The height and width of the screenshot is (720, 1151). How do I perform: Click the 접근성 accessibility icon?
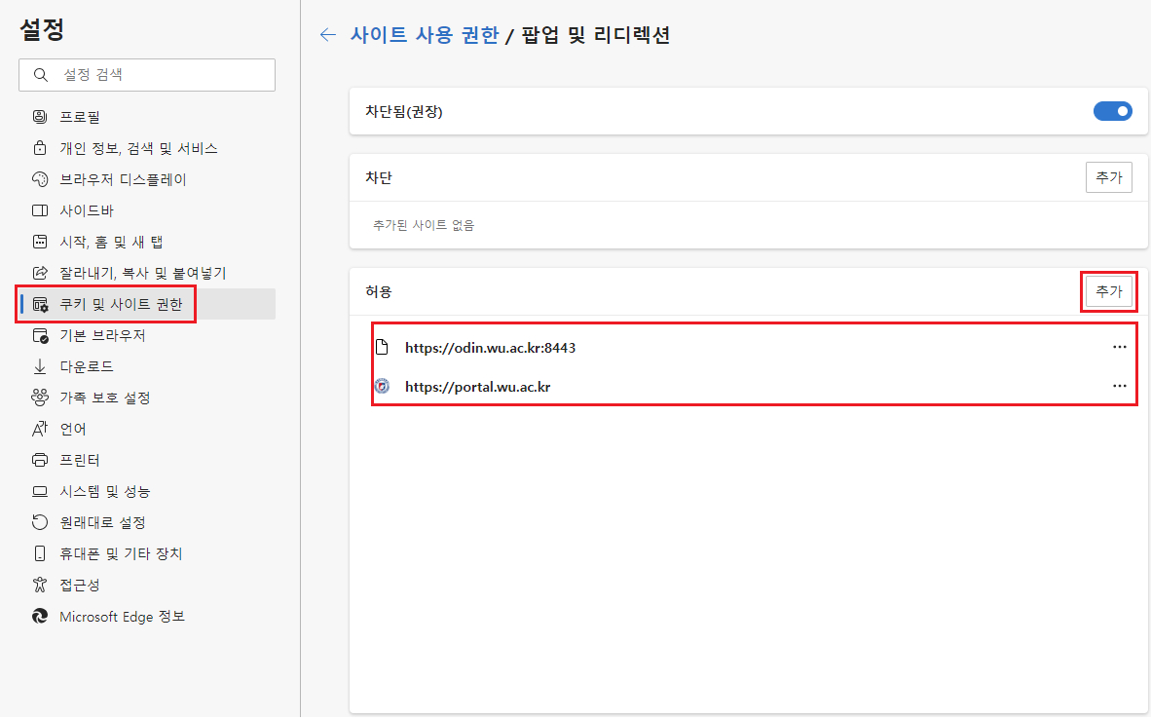(40, 585)
